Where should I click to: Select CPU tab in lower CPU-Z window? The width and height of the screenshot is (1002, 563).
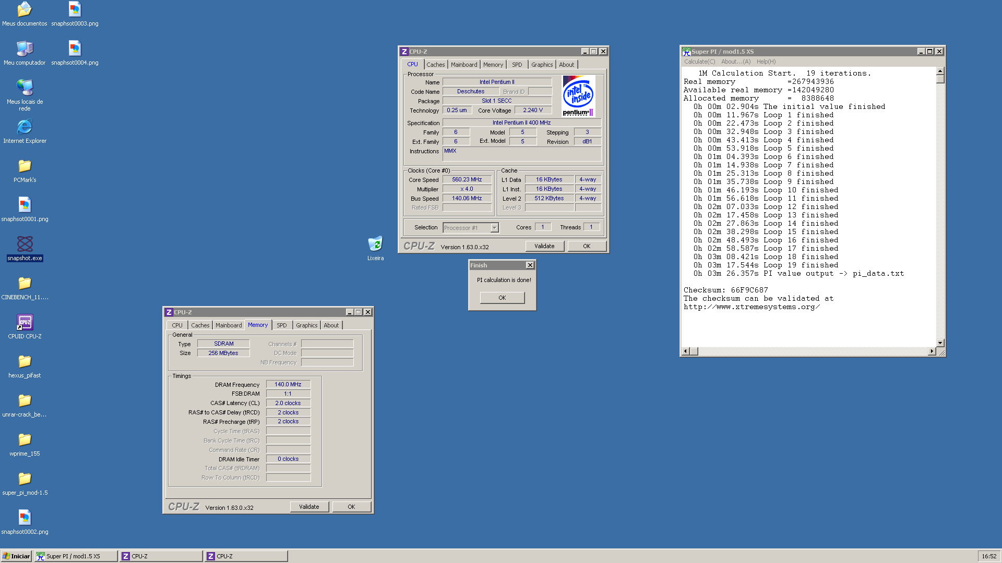[x=177, y=325]
